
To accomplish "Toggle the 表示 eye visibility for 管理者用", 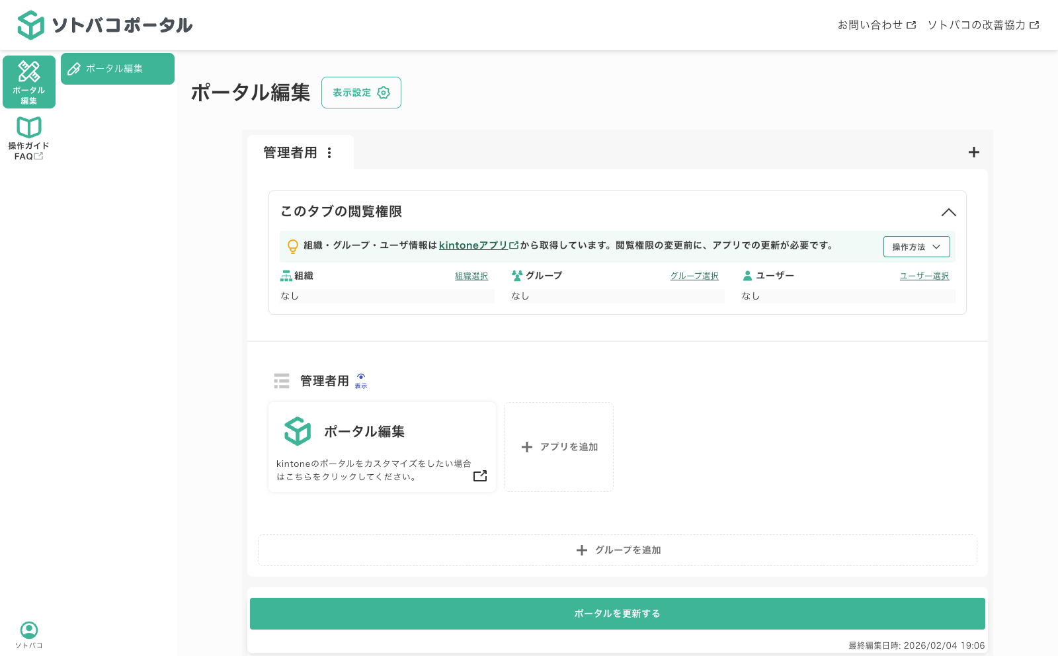I will tap(361, 380).
